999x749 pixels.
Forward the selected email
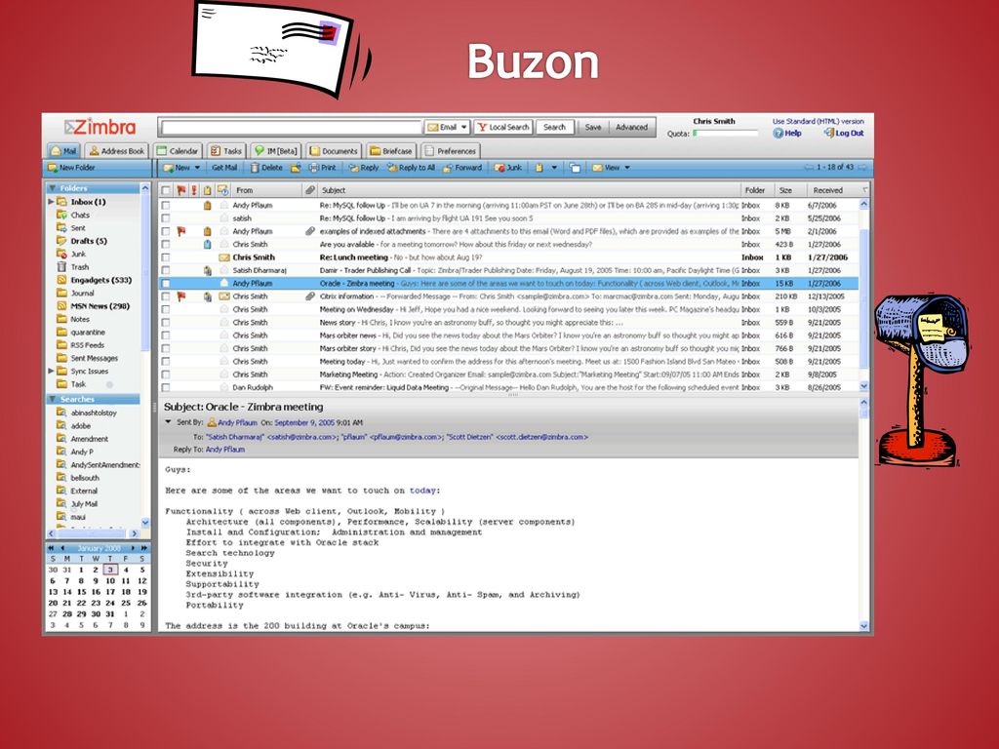tap(462, 168)
